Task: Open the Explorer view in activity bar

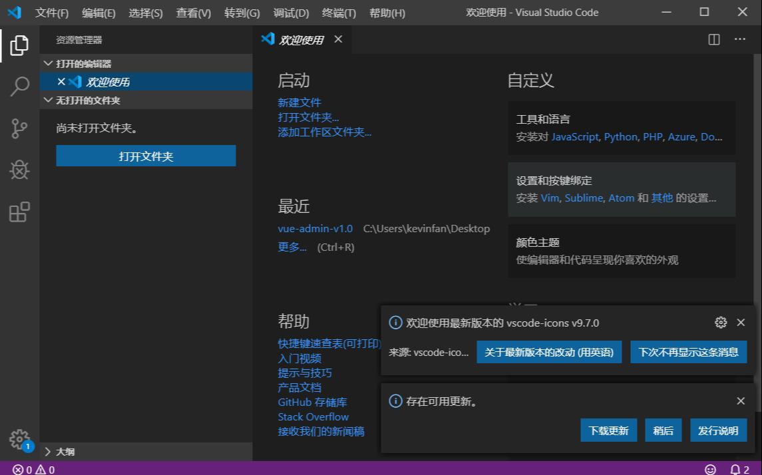Action: pos(19,45)
